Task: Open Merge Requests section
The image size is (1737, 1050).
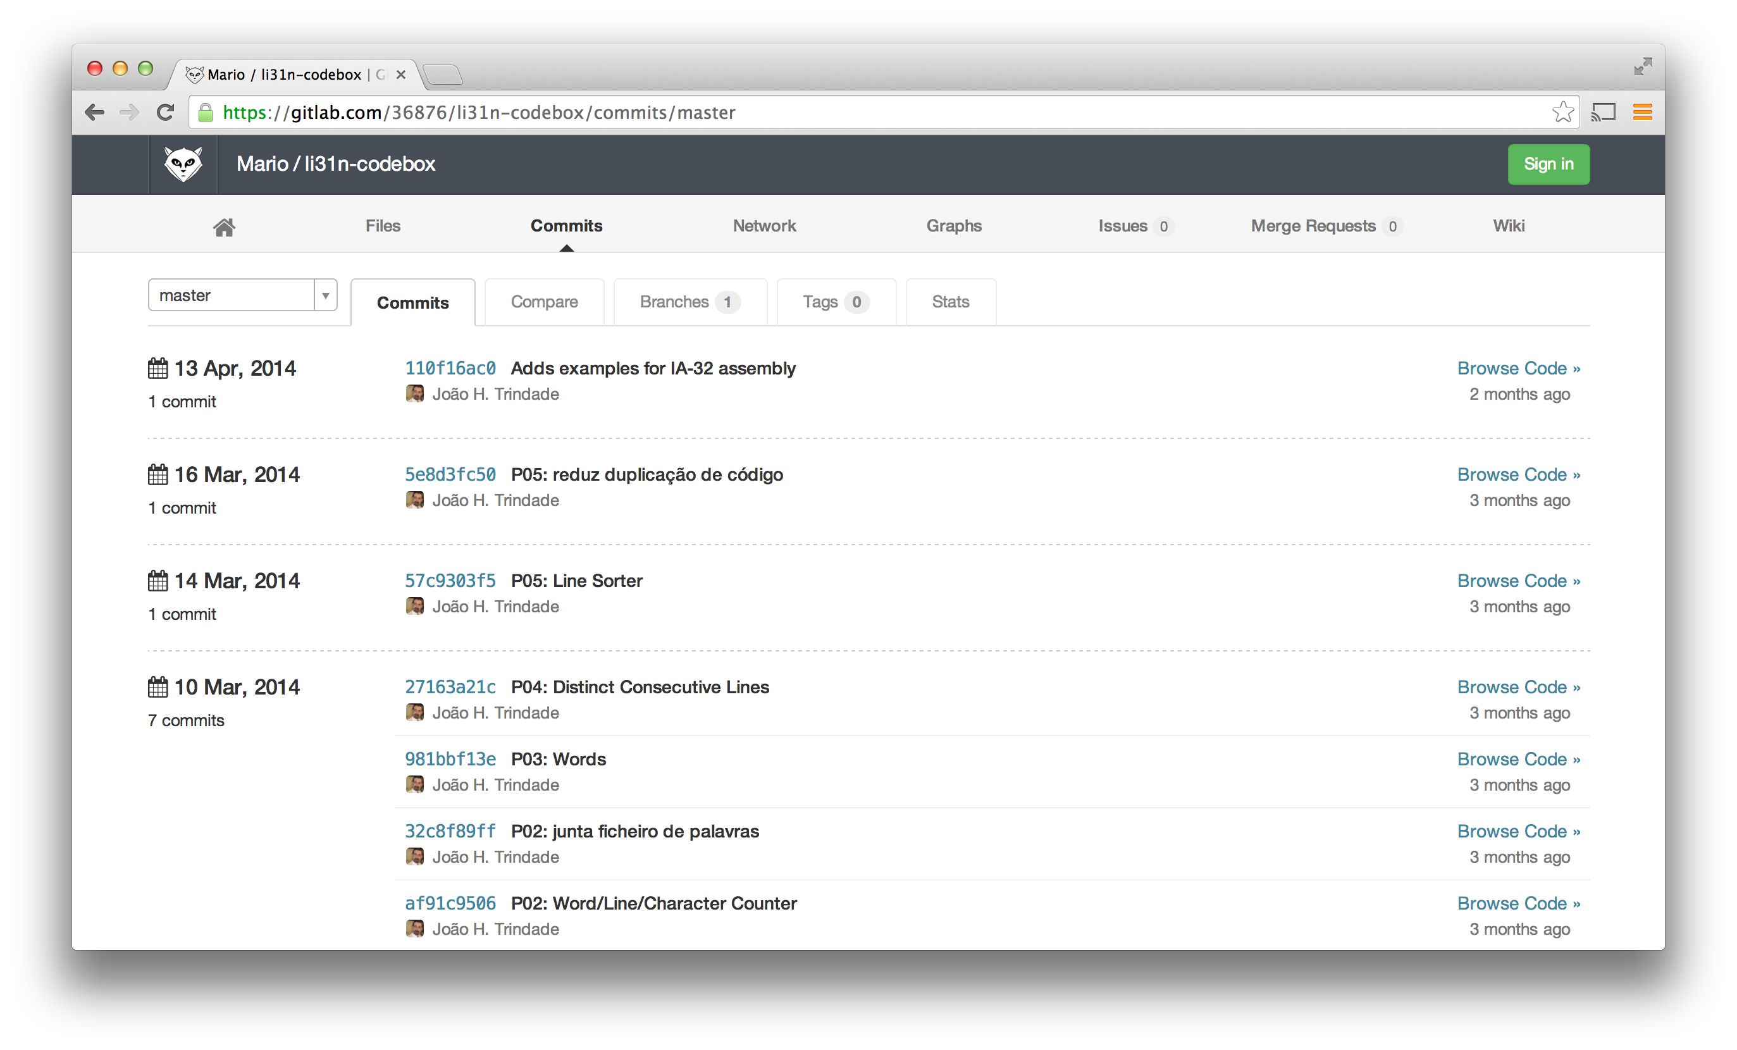Action: tap(1313, 226)
